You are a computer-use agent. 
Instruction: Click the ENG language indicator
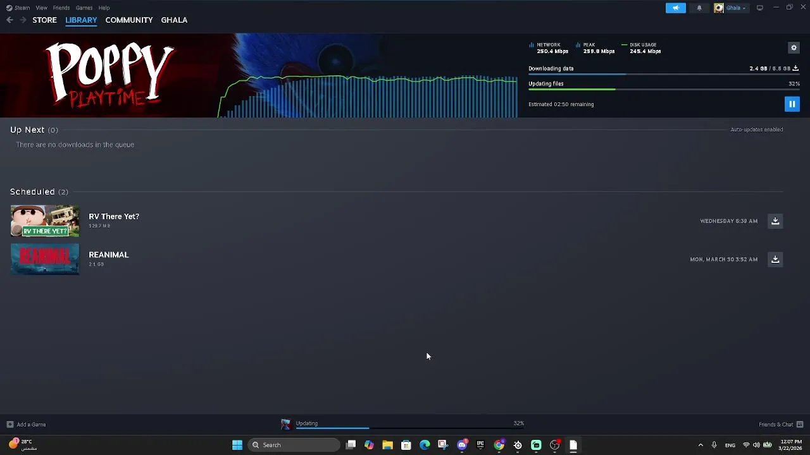pyautogui.click(x=730, y=445)
